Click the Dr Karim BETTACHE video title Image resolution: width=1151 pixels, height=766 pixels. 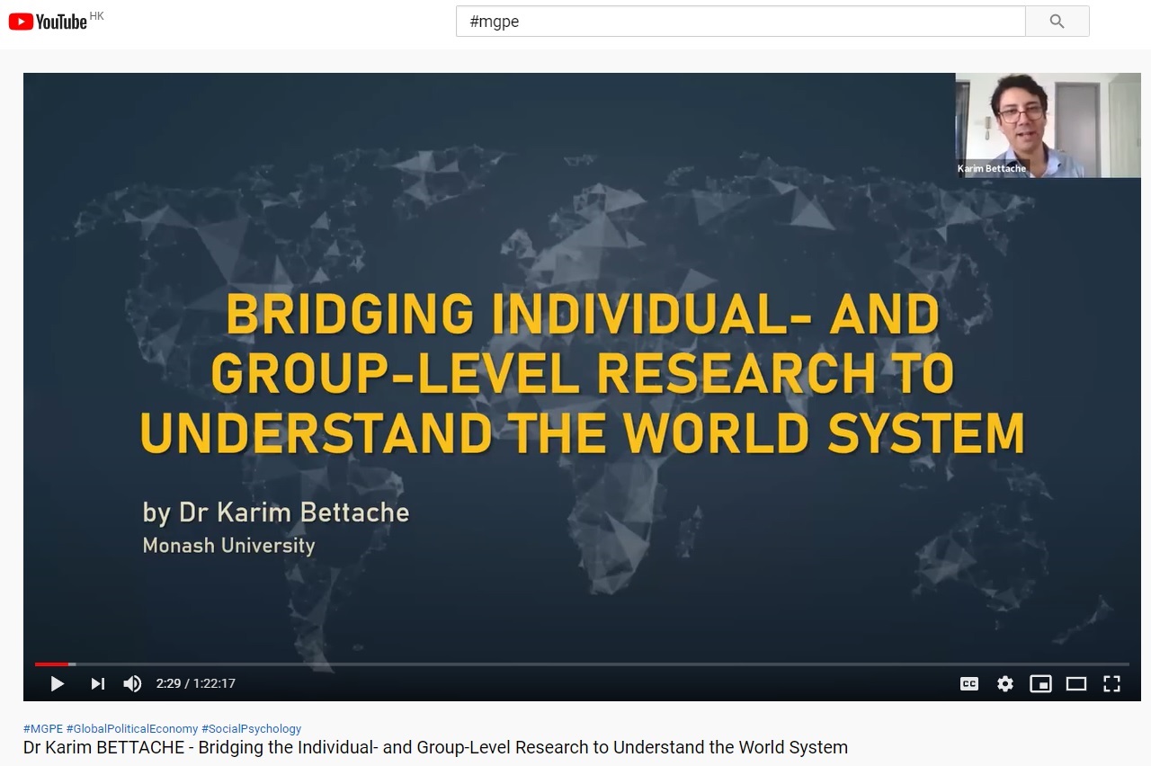pyautogui.click(x=435, y=748)
